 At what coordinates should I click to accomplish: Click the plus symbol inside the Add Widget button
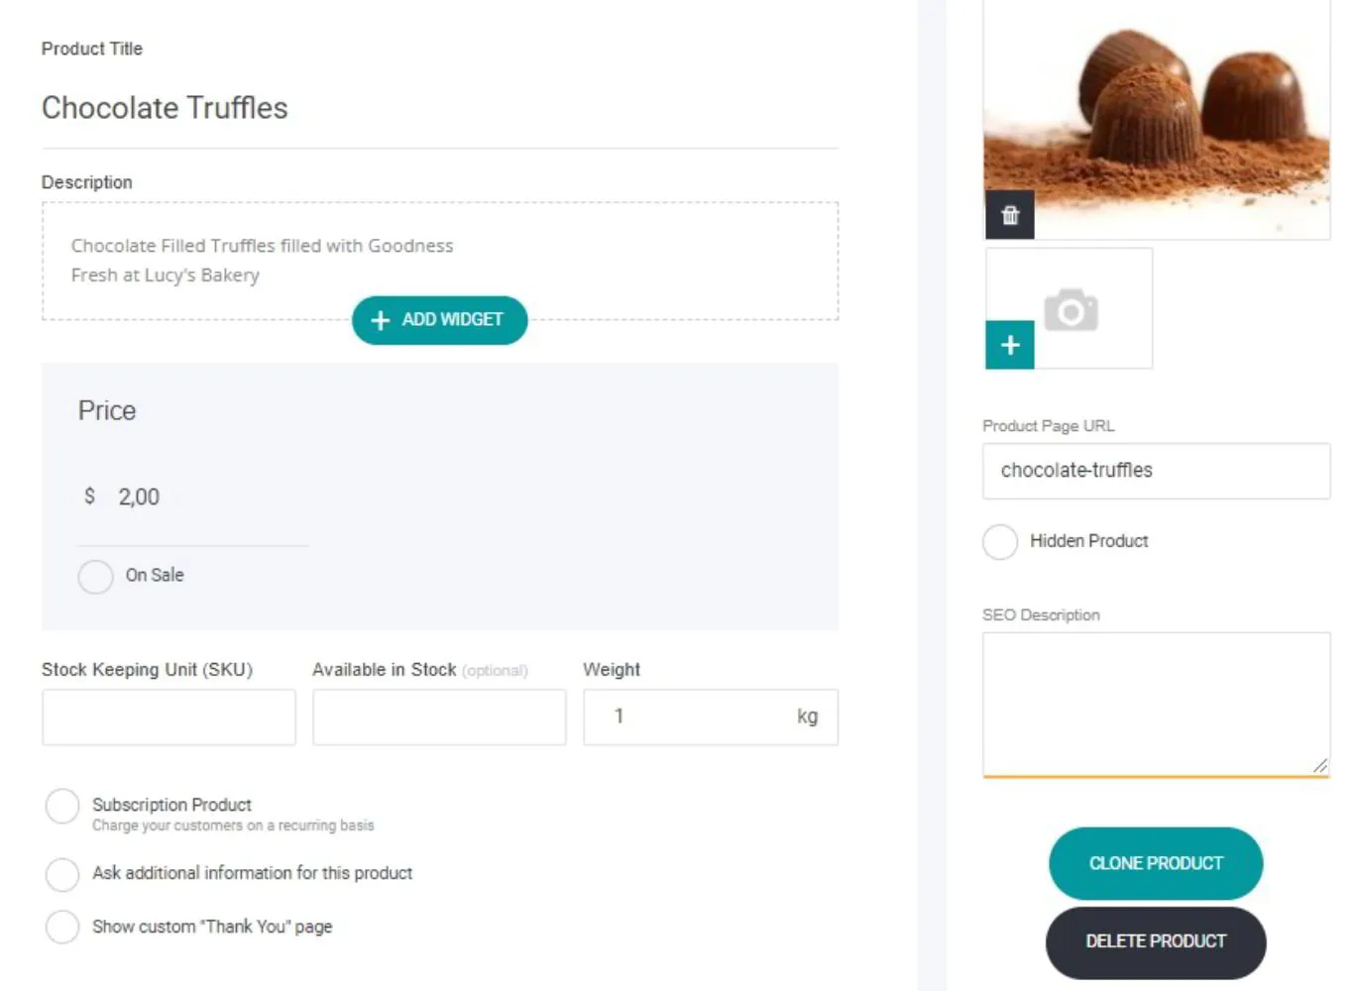[379, 320]
